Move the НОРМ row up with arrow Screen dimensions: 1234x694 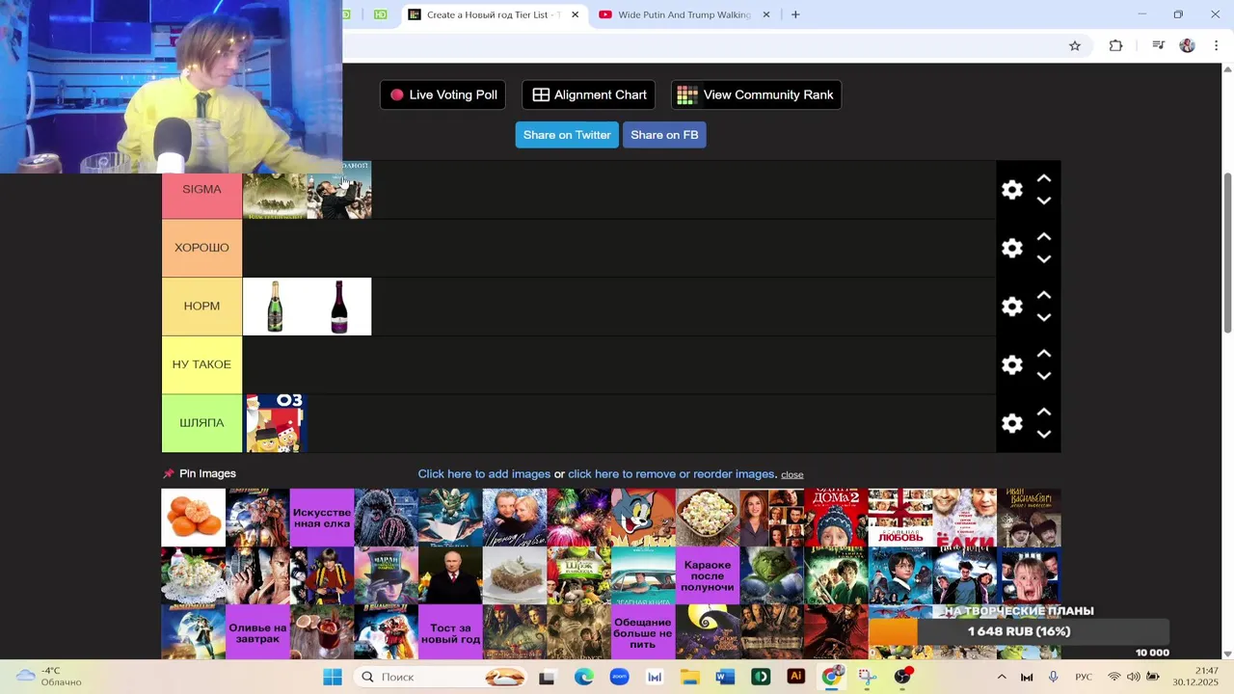coord(1043,295)
